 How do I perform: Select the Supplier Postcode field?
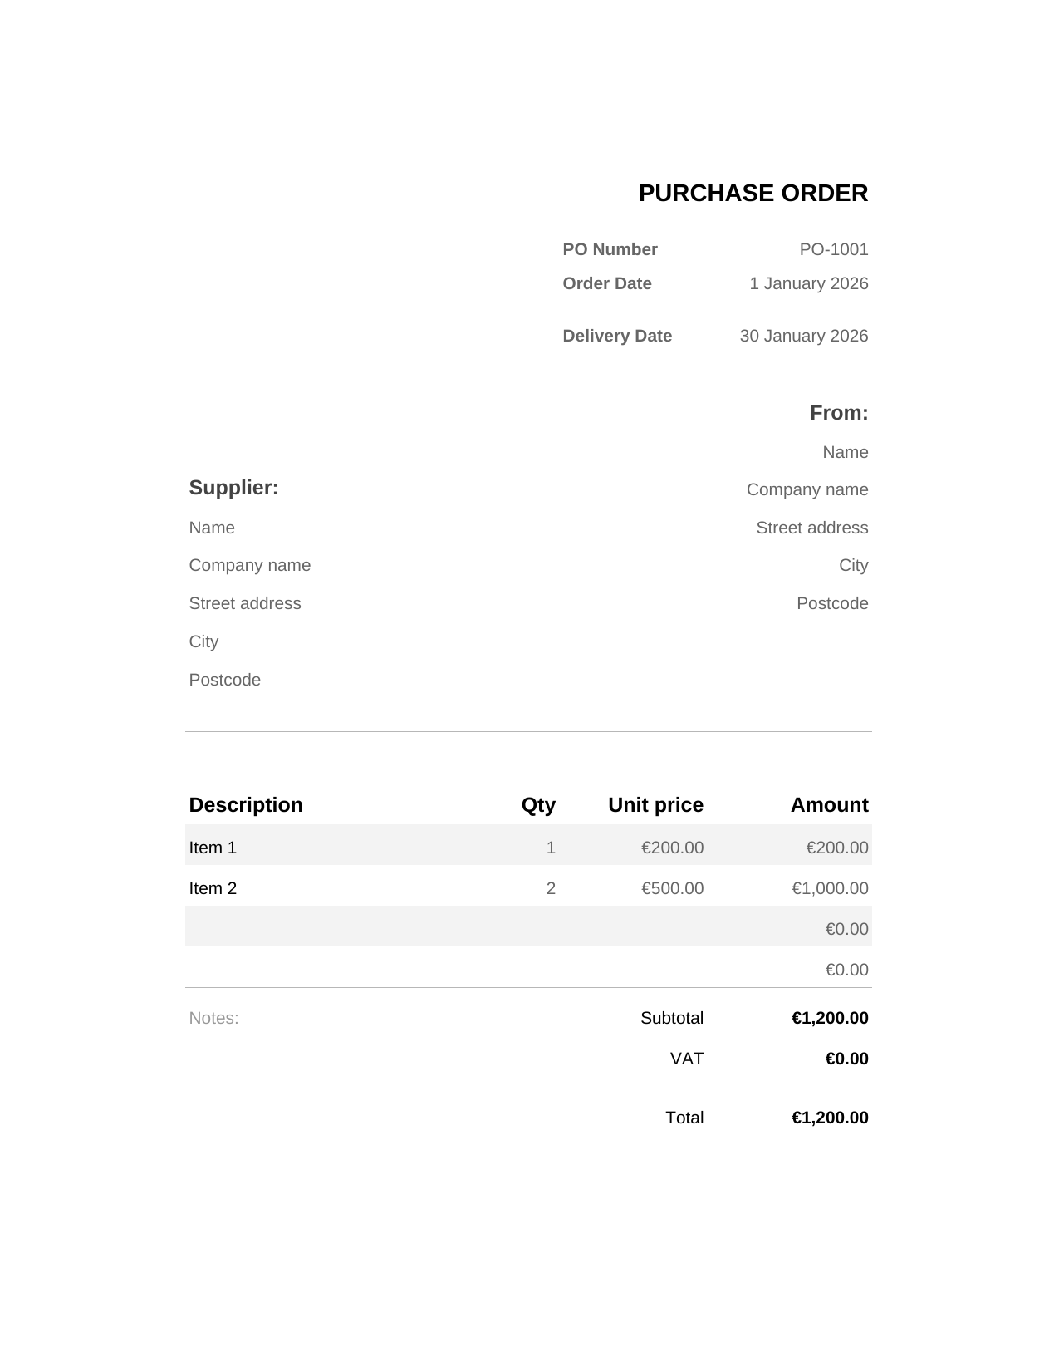click(x=224, y=680)
